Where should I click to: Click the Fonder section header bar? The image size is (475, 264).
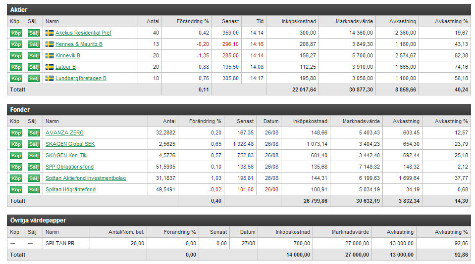point(238,110)
